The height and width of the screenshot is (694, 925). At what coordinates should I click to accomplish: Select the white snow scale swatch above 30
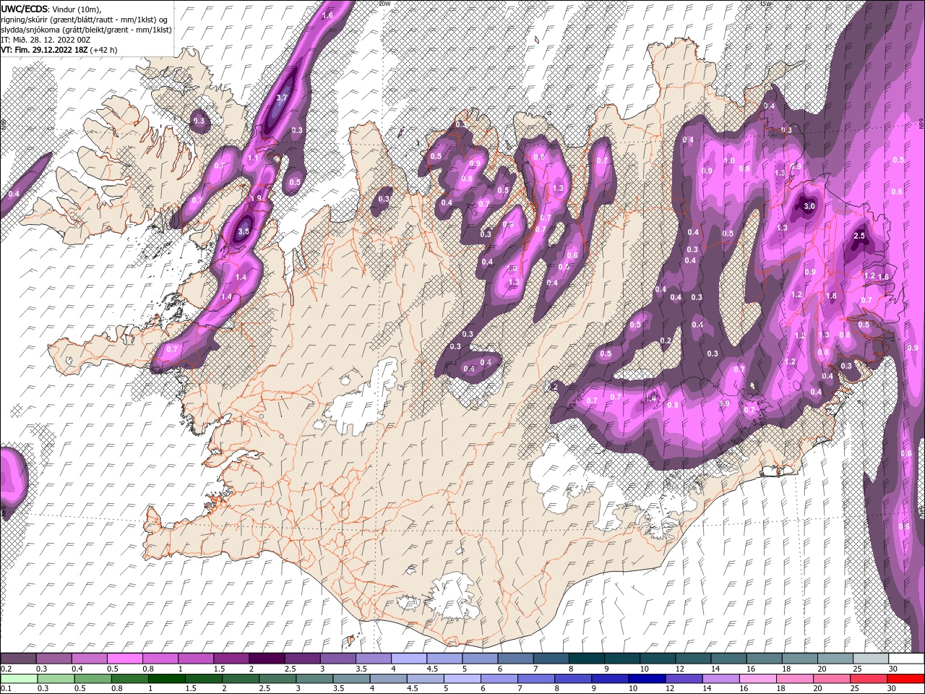(x=905, y=659)
